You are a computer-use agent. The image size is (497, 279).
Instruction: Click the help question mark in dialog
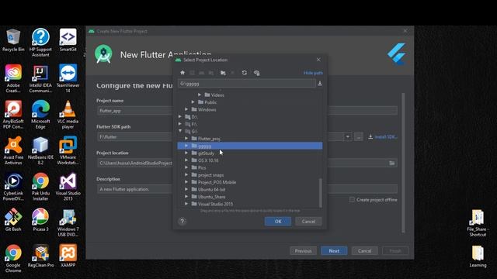(182, 221)
